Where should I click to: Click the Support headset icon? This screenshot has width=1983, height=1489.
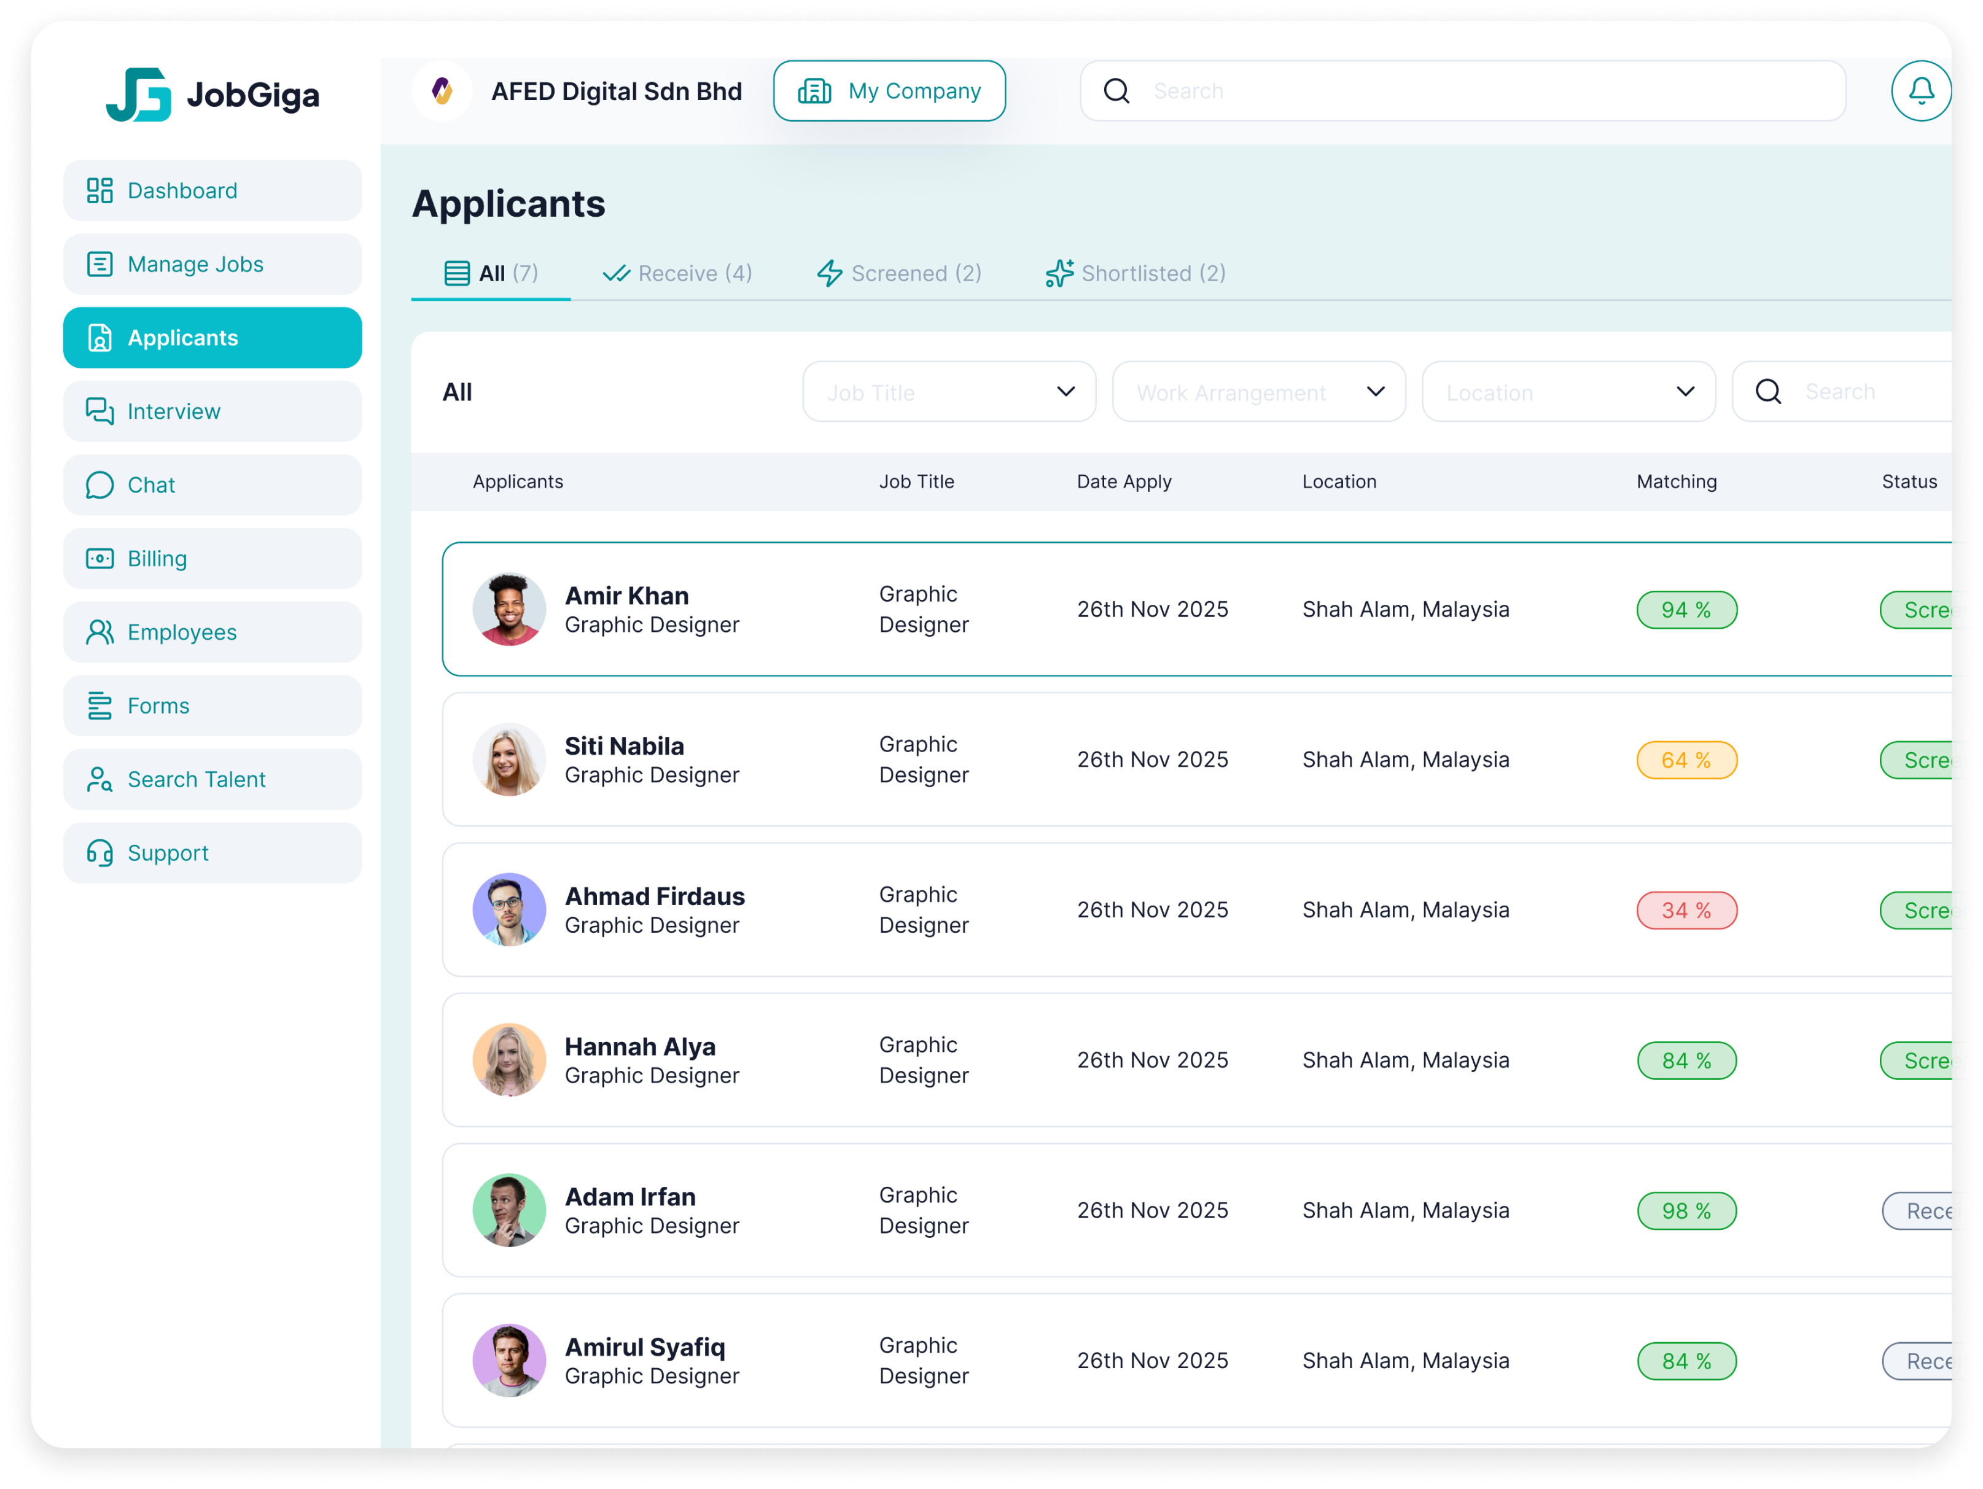[99, 852]
